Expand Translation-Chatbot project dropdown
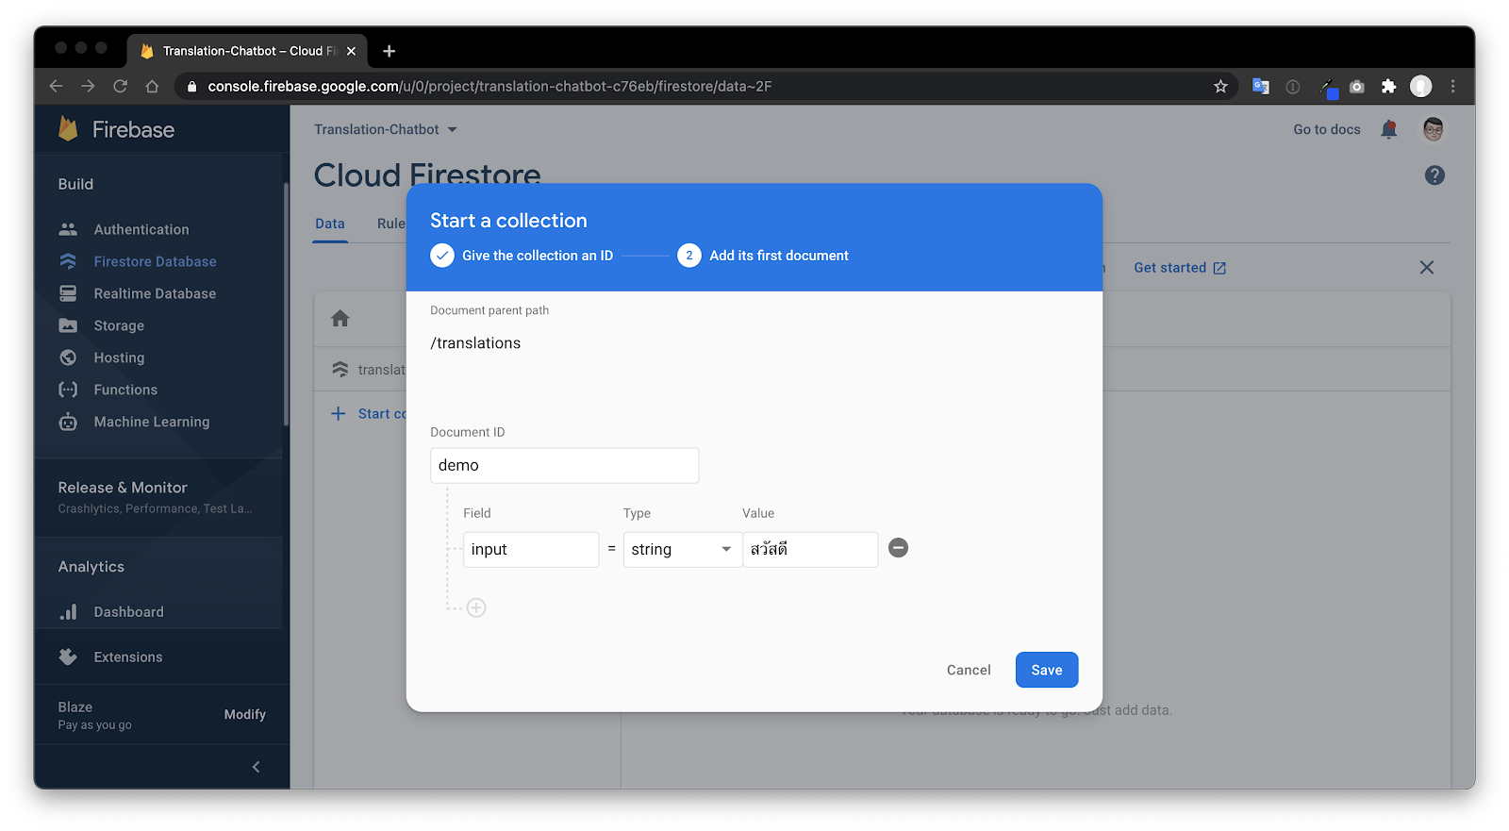 pos(385,129)
